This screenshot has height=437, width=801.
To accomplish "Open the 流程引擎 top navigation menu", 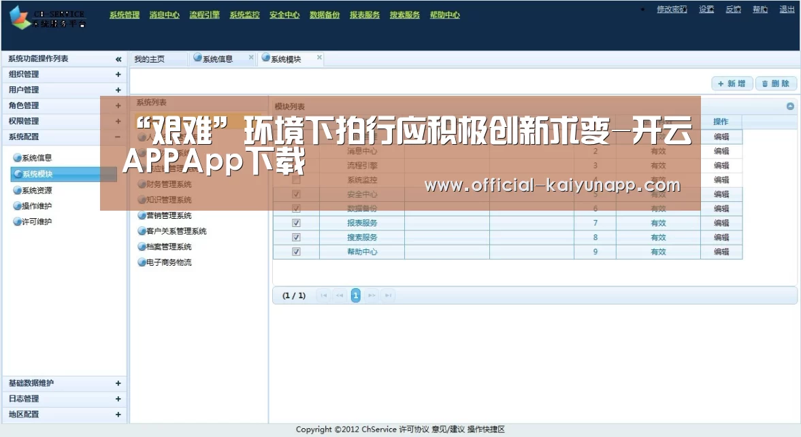I will click(x=204, y=15).
